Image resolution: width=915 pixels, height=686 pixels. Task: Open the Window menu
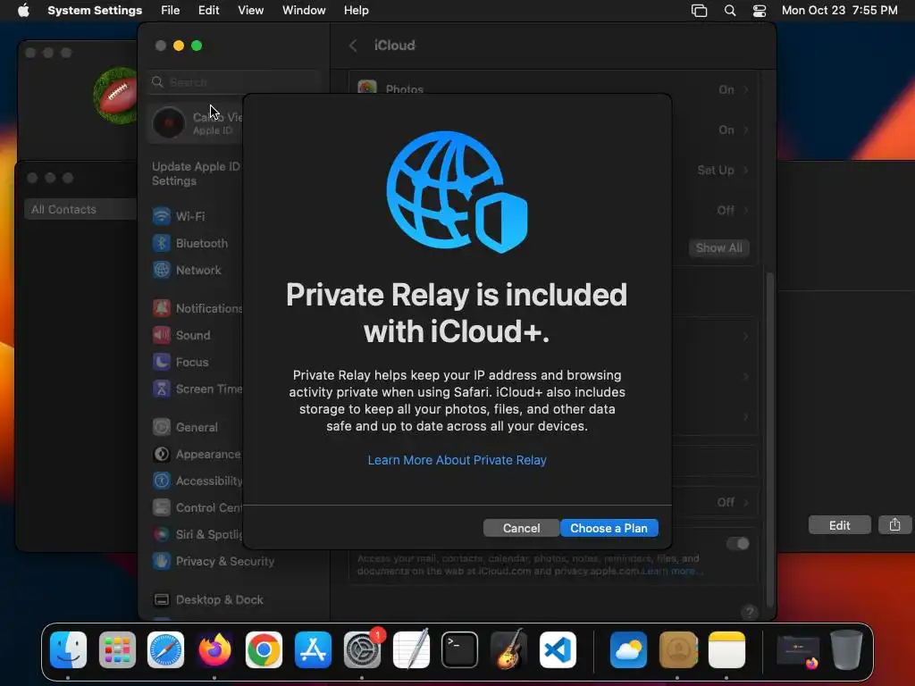tap(304, 11)
